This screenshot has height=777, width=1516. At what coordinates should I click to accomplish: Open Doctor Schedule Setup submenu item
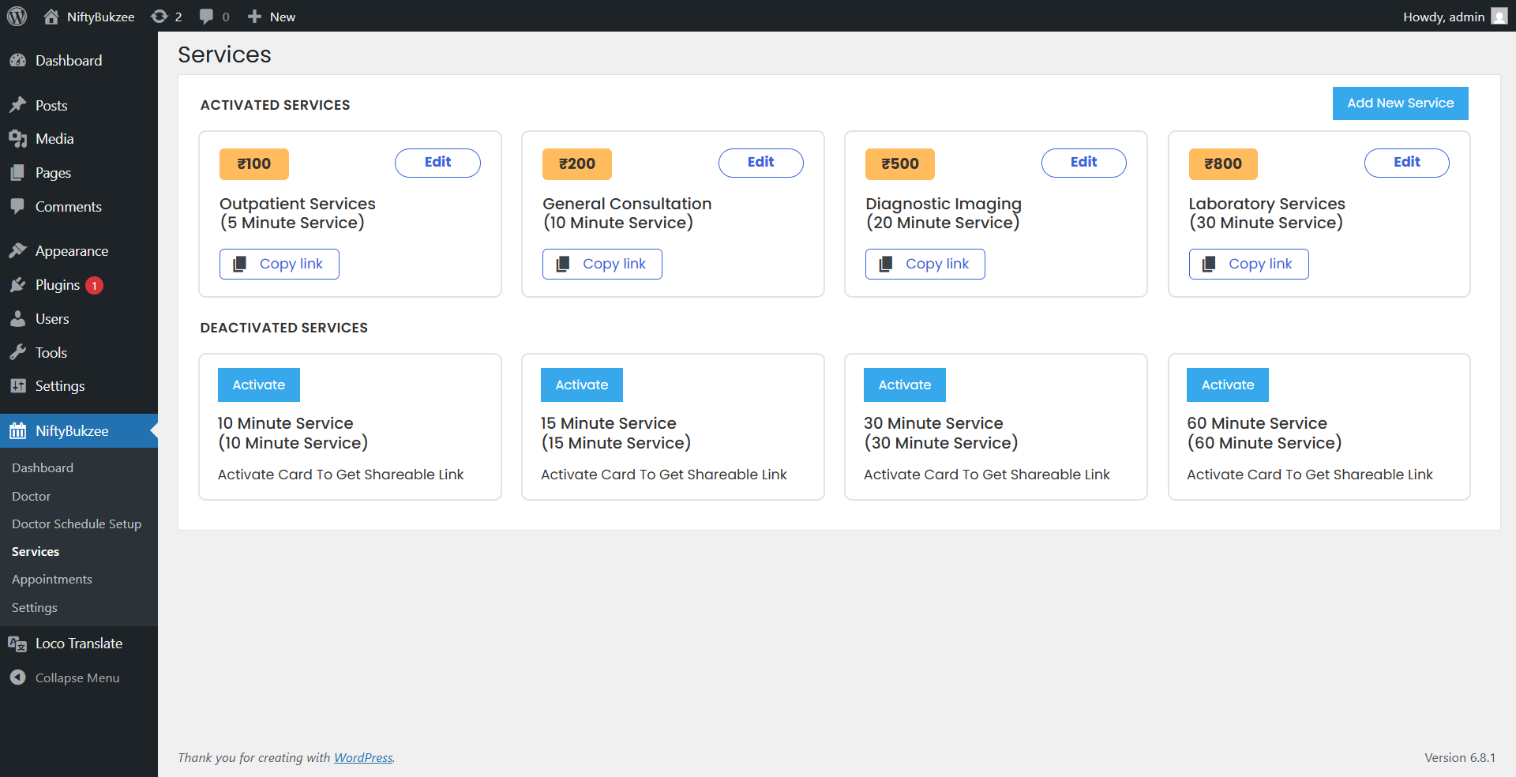point(77,524)
